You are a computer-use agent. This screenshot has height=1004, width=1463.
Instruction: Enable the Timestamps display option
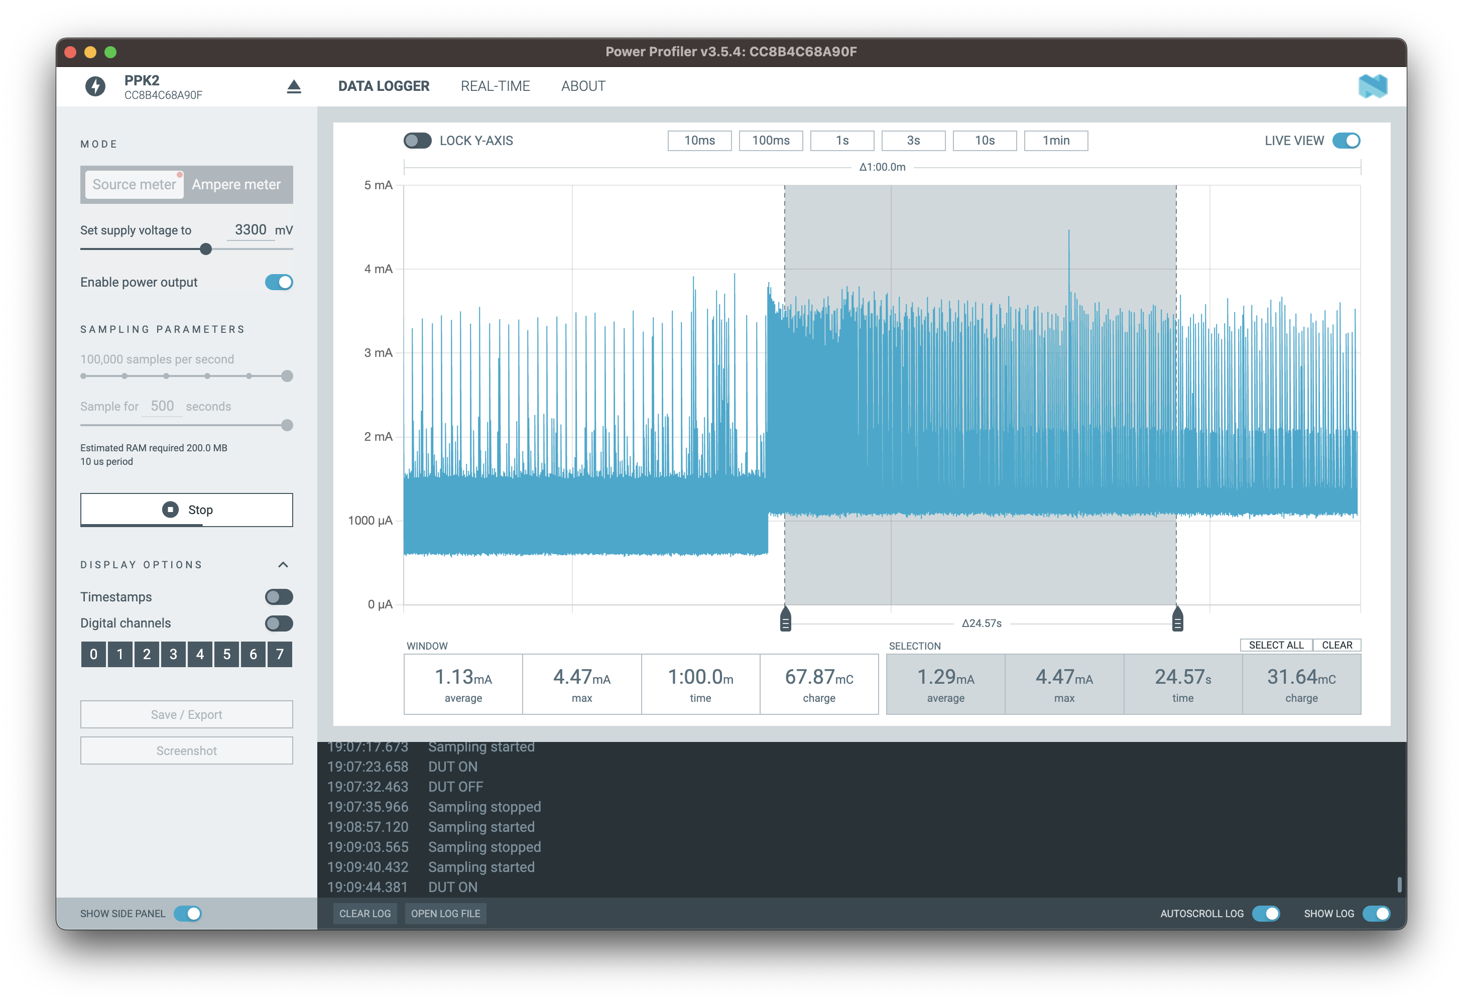tap(279, 597)
